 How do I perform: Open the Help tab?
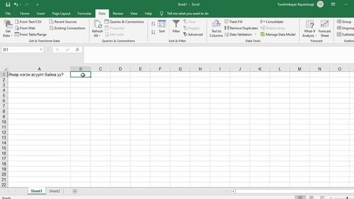(148, 13)
